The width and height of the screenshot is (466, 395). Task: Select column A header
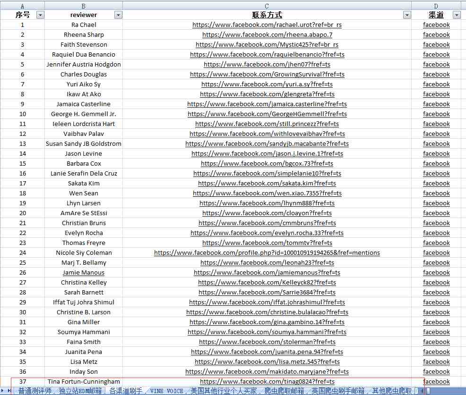(x=22, y=6)
